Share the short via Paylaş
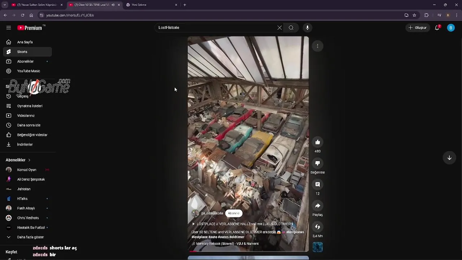Screen dimensions: 462x260 [318, 206]
